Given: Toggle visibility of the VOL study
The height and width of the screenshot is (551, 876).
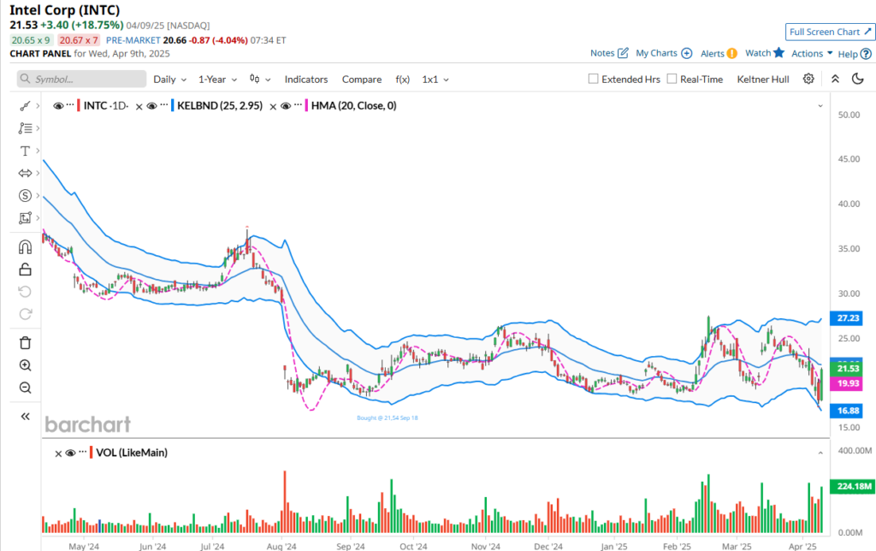Looking at the screenshot, I should (x=71, y=453).
